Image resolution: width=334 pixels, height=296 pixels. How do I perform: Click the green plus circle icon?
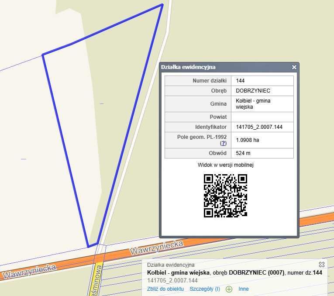point(229,289)
